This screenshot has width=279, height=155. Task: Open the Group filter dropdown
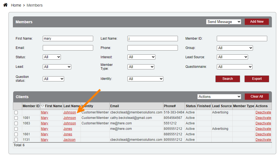235,48
